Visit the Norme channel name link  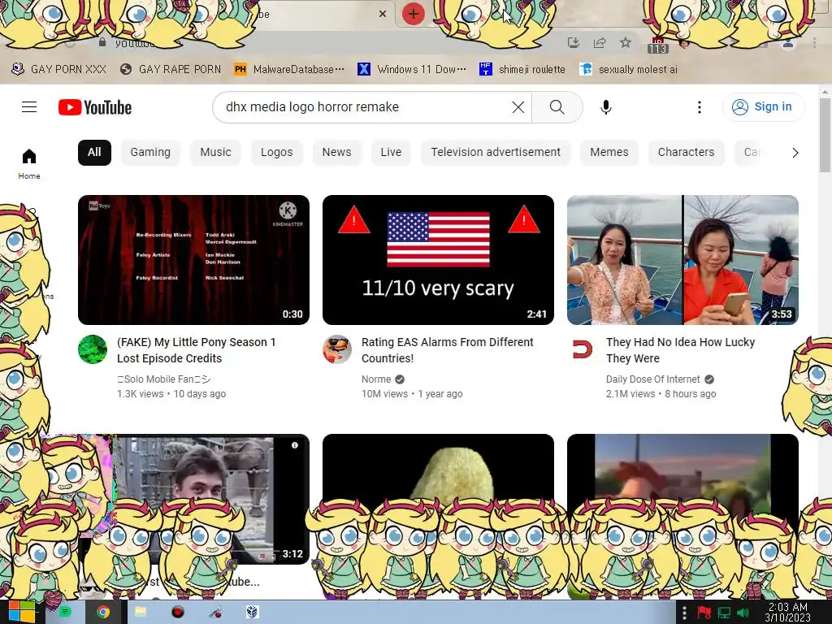[x=376, y=379]
